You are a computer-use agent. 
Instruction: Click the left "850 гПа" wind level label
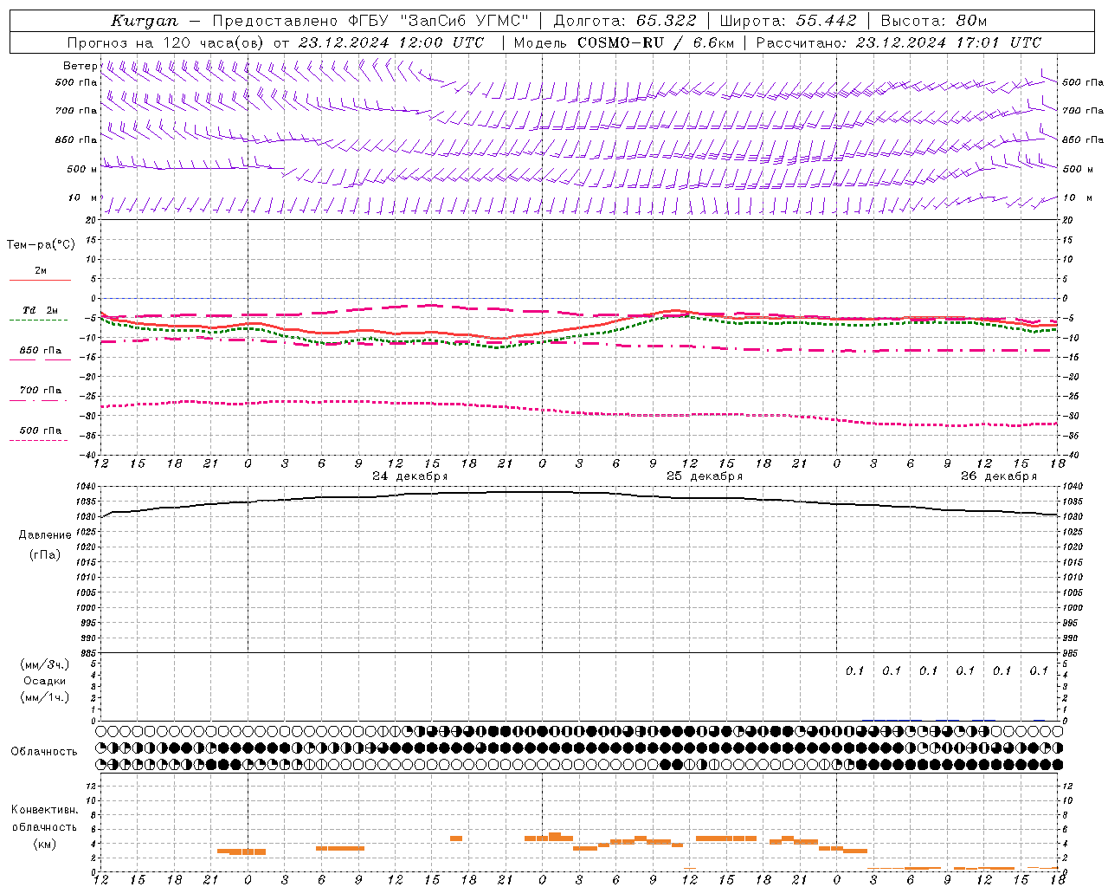[76, 139]
